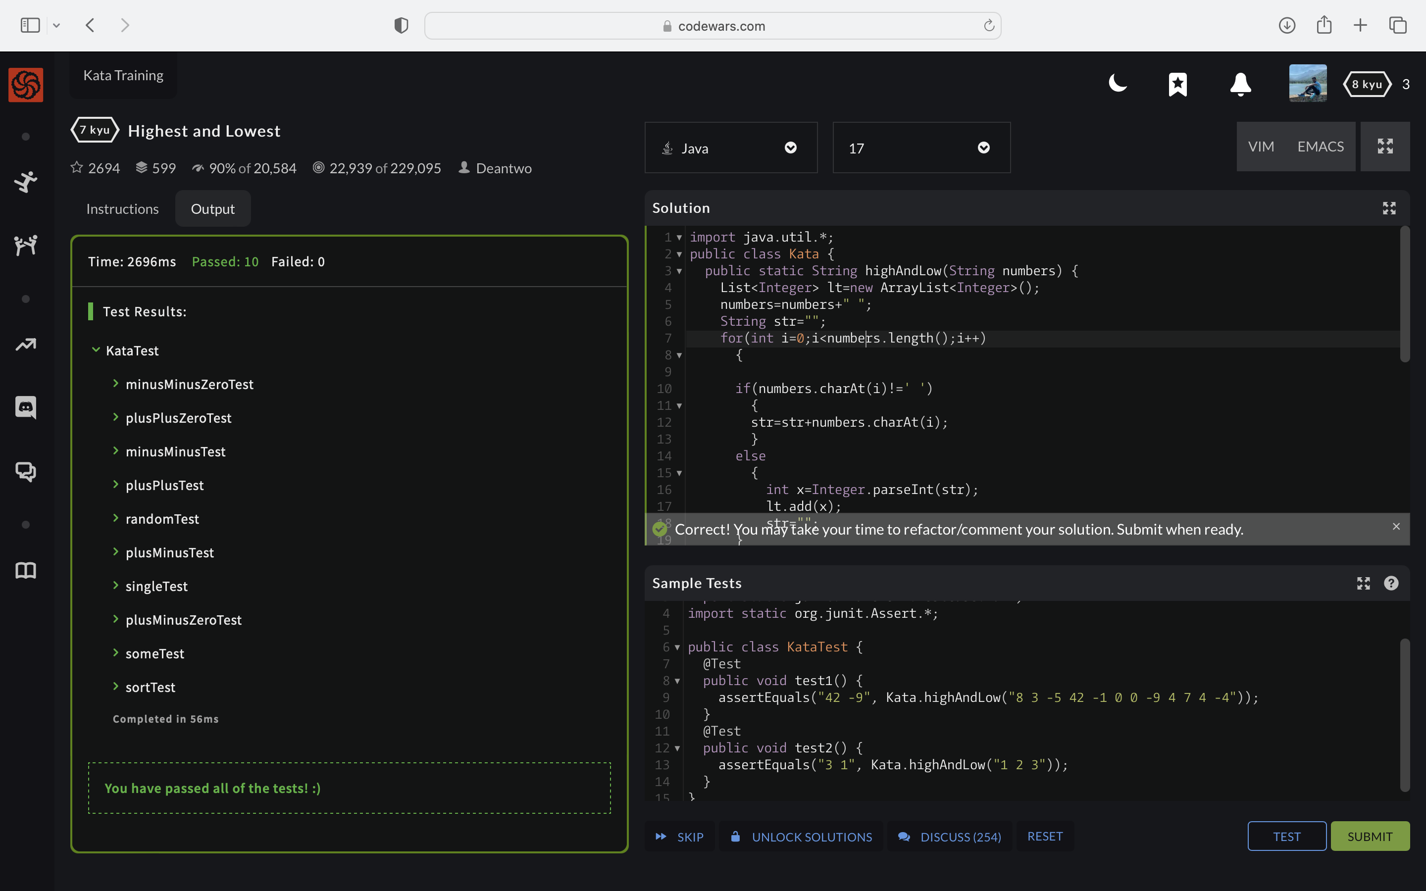
Task: Select the Output tab
Action: coord(213,208)
